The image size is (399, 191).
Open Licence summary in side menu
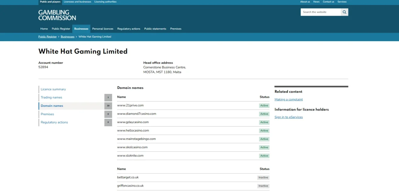pyautogui.click(x=53, y=89)
